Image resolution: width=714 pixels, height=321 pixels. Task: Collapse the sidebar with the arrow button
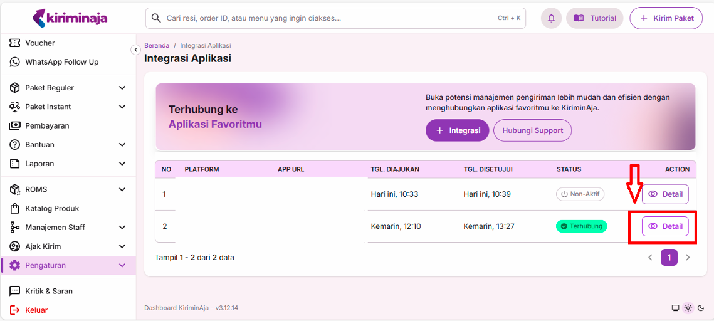pos(135,50)
